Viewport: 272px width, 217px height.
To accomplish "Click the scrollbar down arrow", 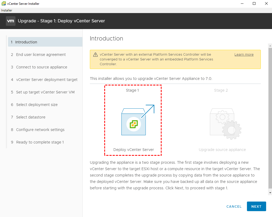I will click(270, 193).
